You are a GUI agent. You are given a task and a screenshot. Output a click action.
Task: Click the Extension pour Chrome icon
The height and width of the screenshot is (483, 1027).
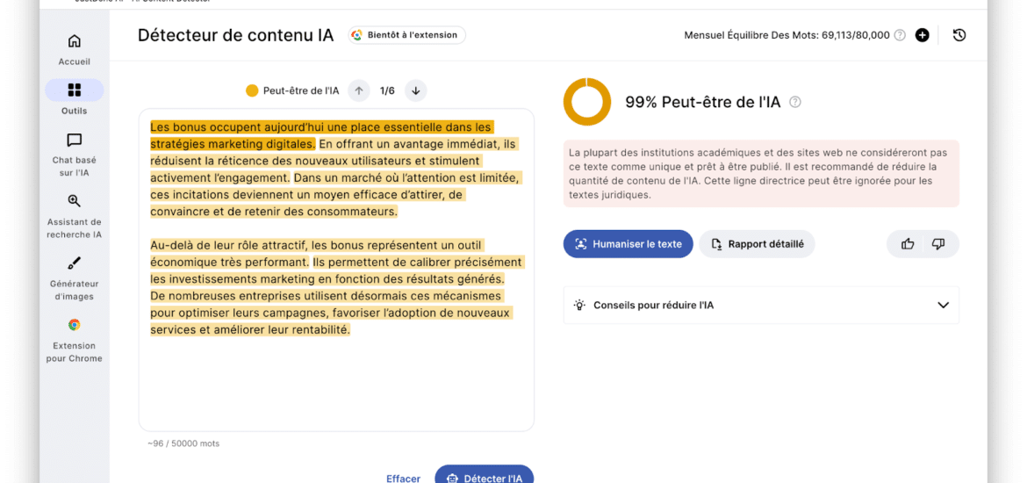pos(75,325)
